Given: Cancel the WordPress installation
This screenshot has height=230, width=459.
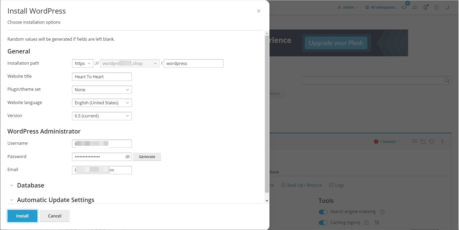Looking at the screenshot, I should pyautogui.click(x=55, y=216).
